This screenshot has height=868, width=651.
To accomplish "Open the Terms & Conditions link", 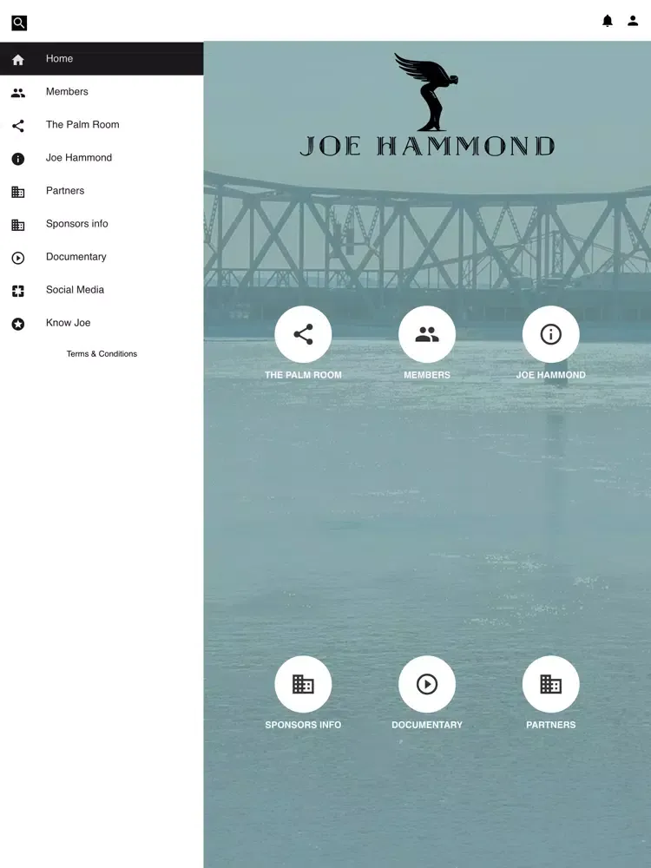I will [102, 354].
